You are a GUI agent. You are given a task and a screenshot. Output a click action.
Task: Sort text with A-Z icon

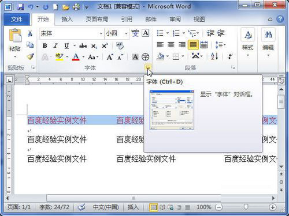(214, 56)
